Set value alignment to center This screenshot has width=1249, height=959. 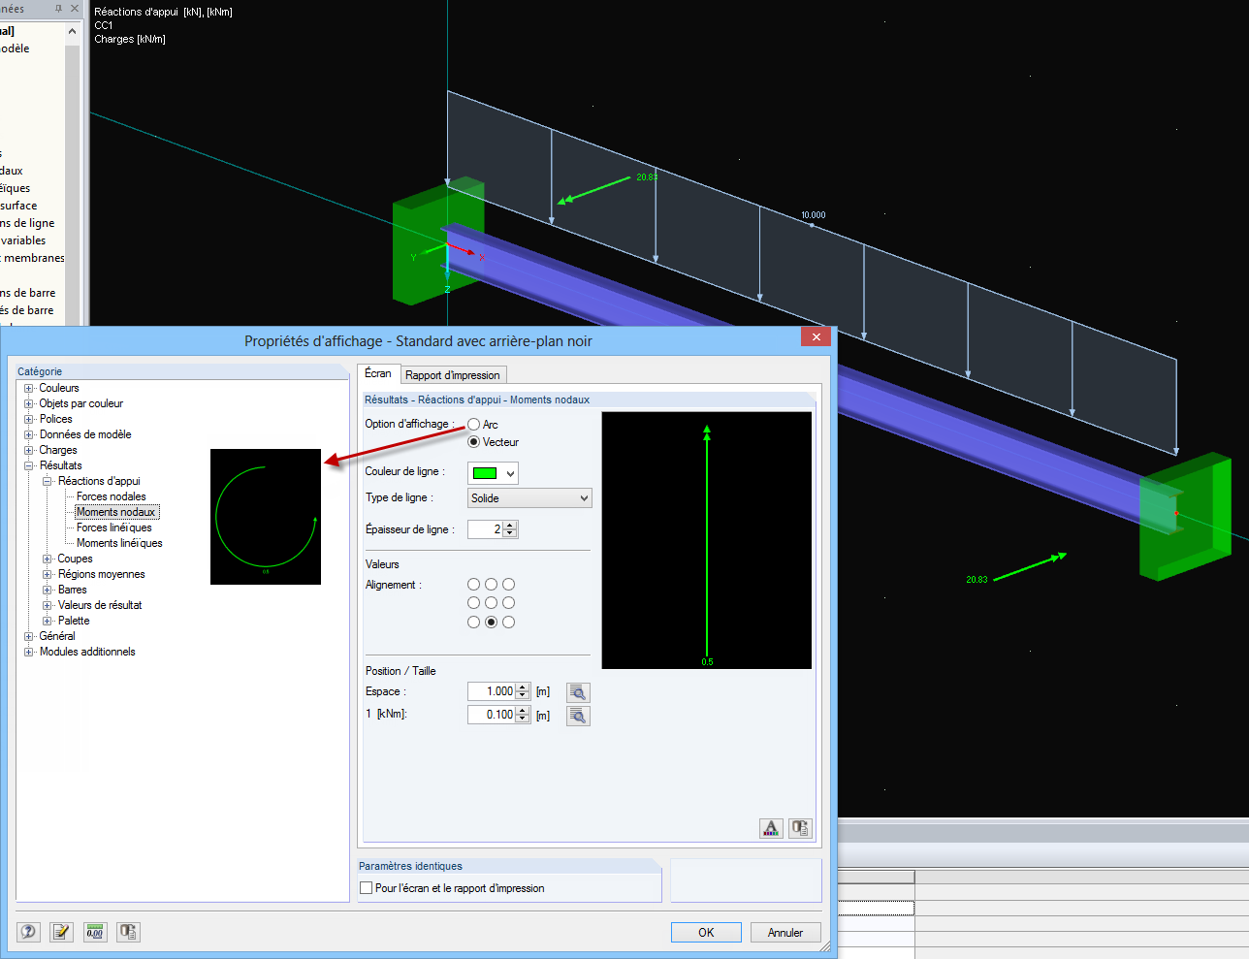tap(491, 603)
